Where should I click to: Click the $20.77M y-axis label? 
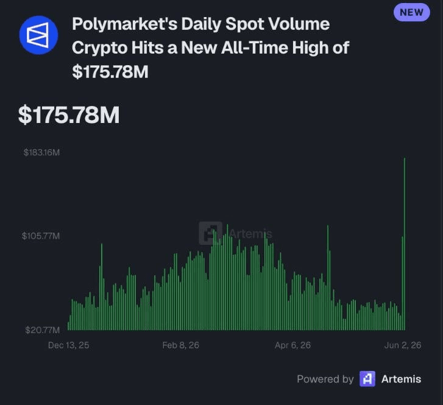click(43, 330)
